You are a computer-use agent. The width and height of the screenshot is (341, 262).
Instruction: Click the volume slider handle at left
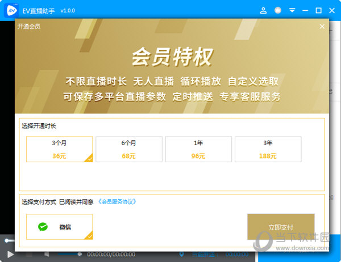coord(6,240)
